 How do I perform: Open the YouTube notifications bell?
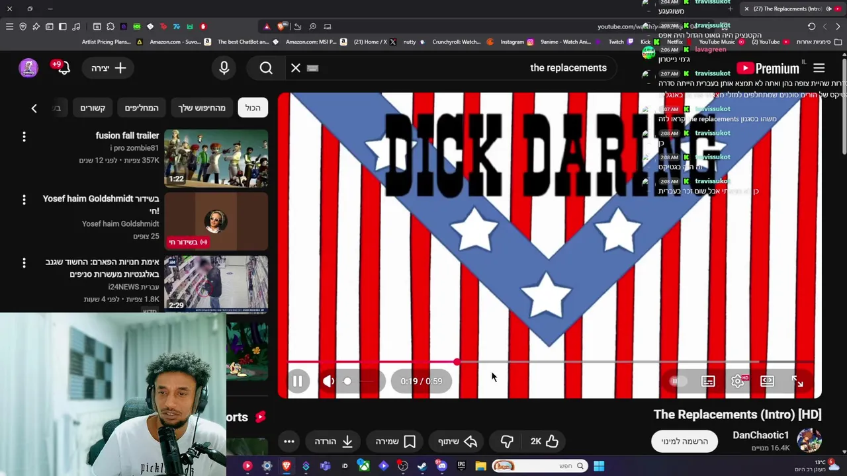point(62,68)
